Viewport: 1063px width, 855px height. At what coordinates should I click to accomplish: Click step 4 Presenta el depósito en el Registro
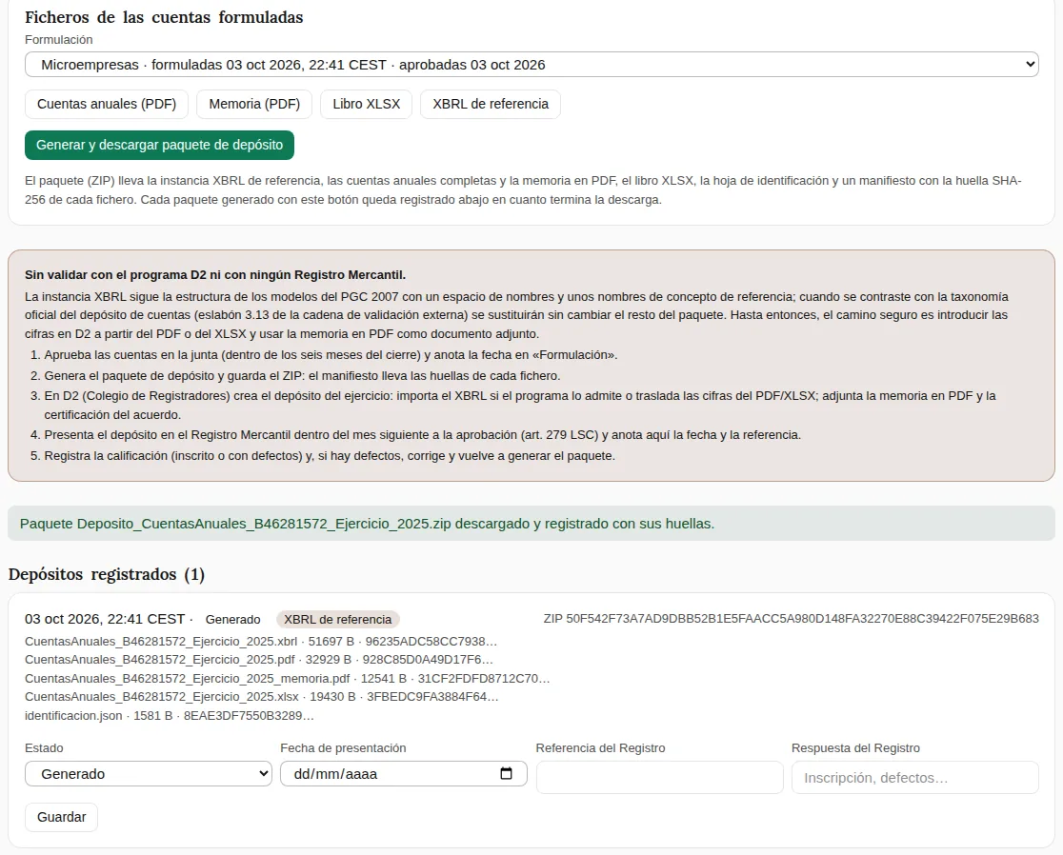422,435
